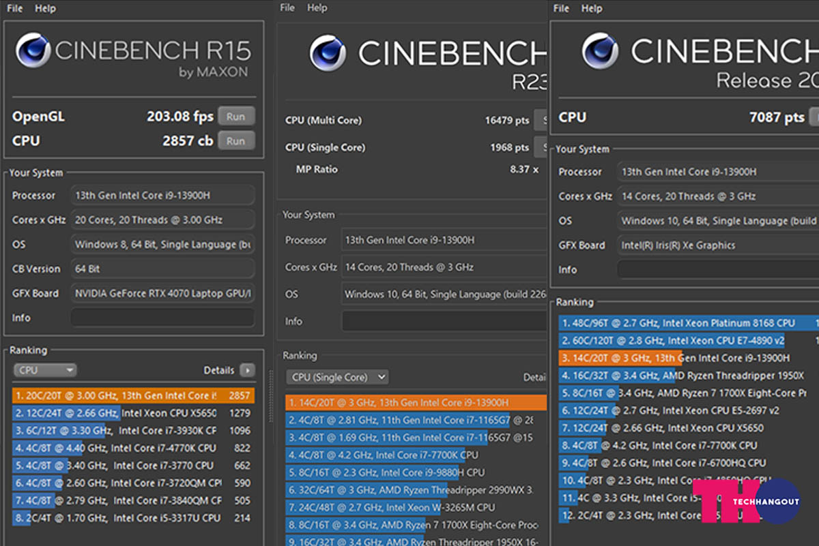The width and height of the screenshot is (819, 546).
Task: Run the CPU test in Cinebench R15
Action: pos(236,141)
